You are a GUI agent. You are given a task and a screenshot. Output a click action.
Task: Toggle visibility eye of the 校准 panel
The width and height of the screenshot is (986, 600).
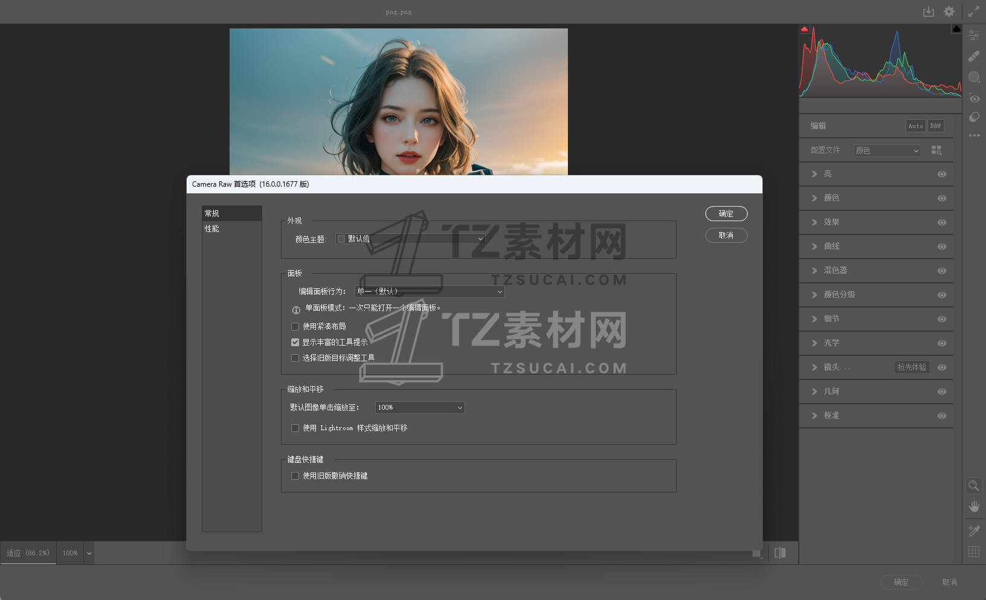point(942,416)
